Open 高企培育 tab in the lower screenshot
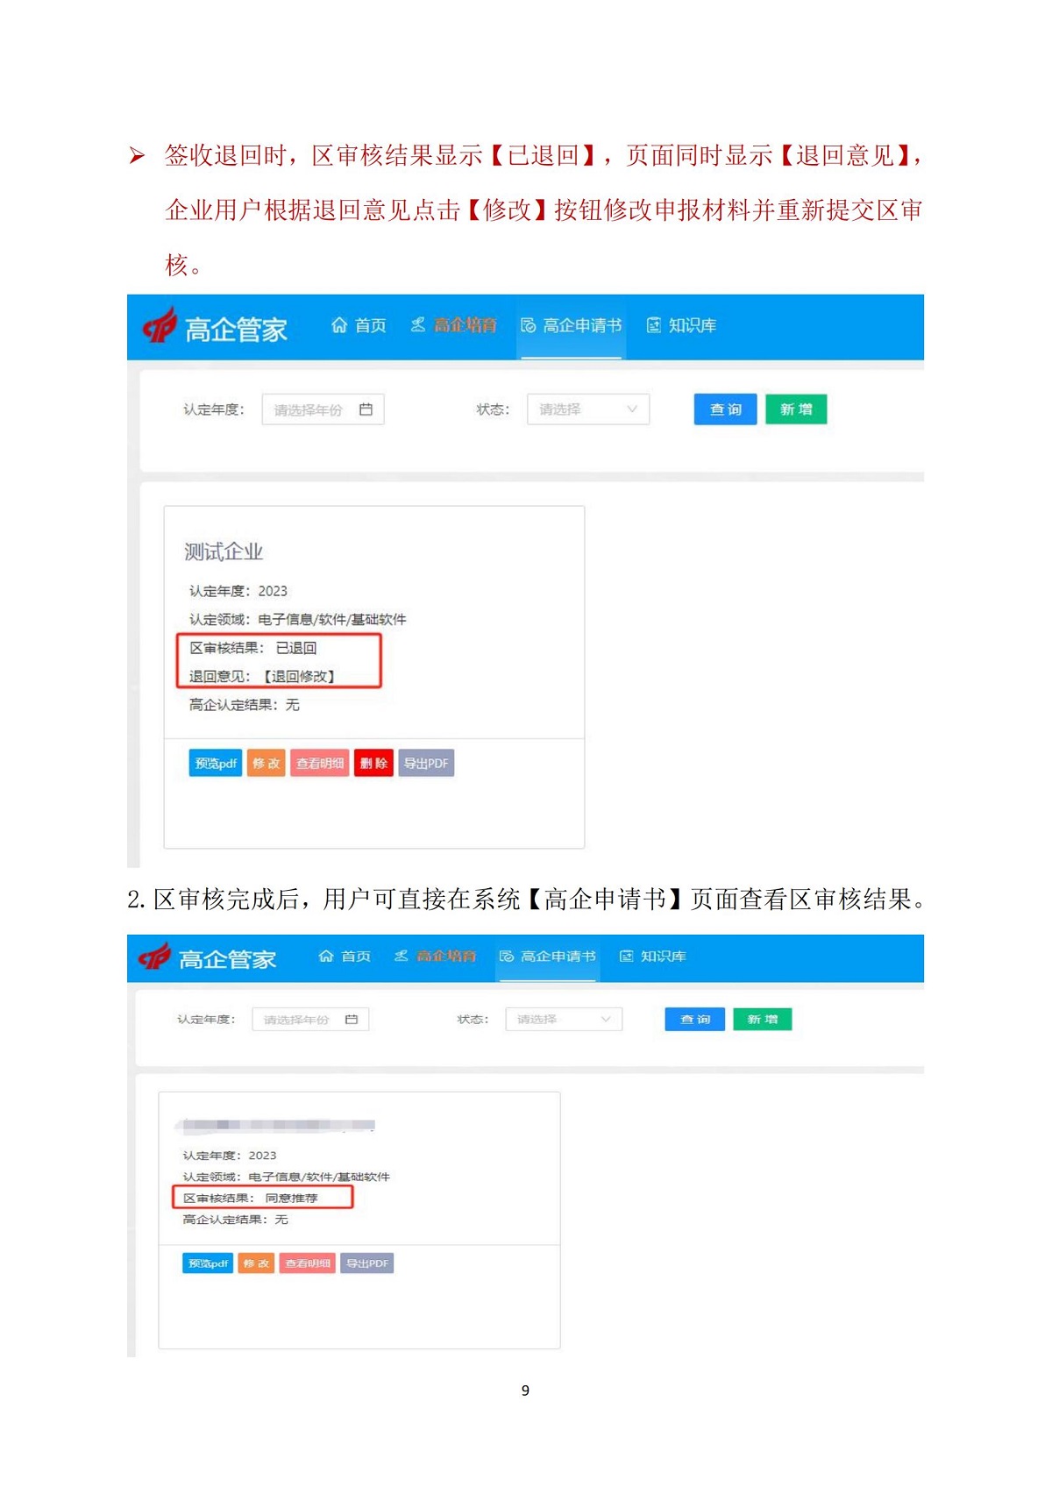Viewport: 1052px width, 1487px height. pos(435,956)
